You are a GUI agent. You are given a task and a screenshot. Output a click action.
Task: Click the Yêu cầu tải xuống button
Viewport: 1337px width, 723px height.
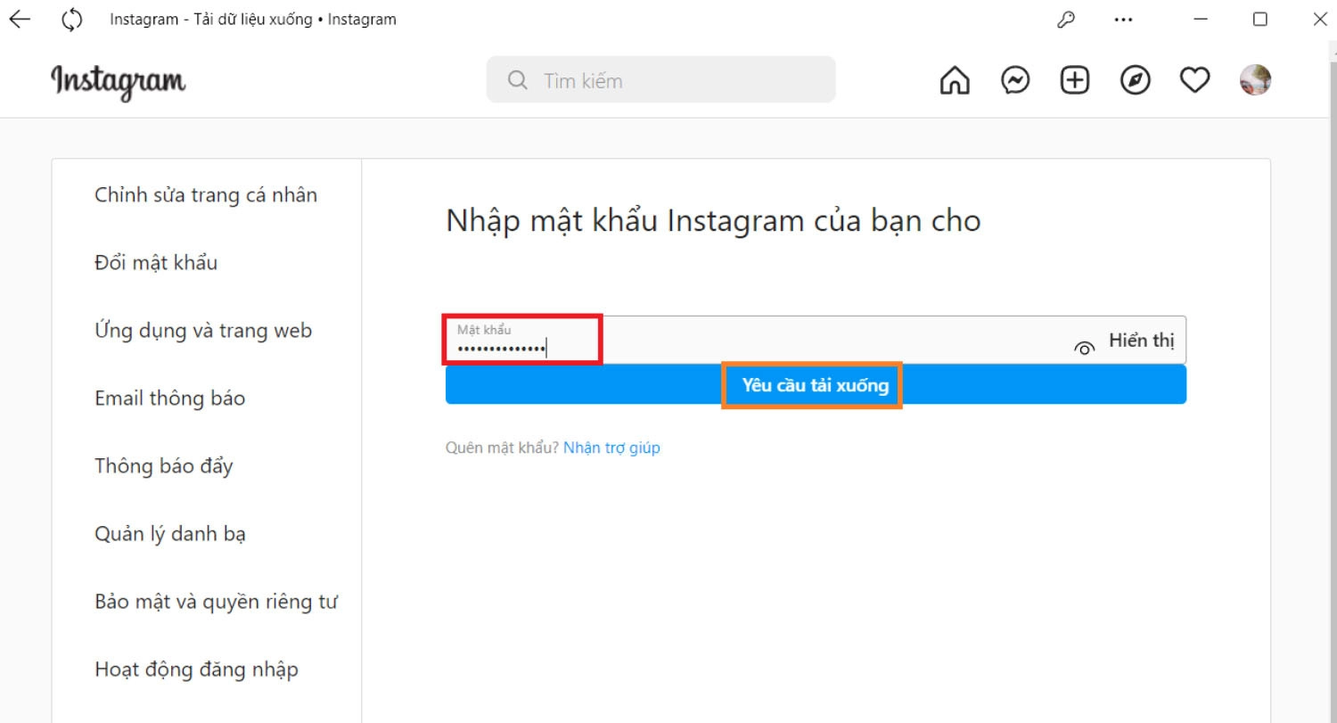coord(816,385)
